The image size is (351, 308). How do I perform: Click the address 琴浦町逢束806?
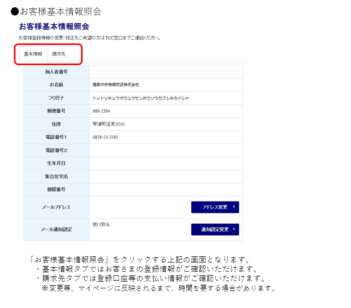pyautogui.click(x=108, y=124)
